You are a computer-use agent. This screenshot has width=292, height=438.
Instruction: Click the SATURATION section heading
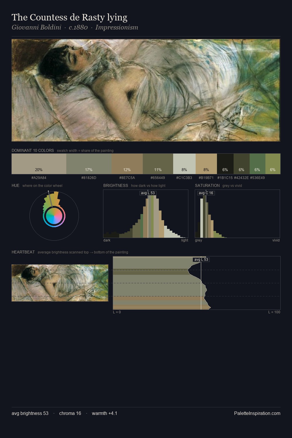point(207,186)
